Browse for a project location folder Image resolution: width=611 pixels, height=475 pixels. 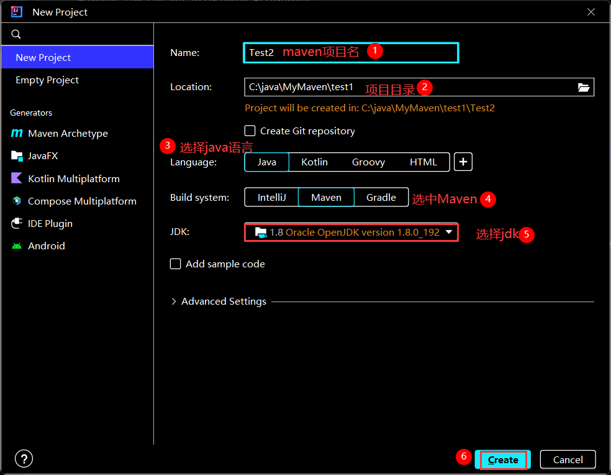(x=583, y=87)
